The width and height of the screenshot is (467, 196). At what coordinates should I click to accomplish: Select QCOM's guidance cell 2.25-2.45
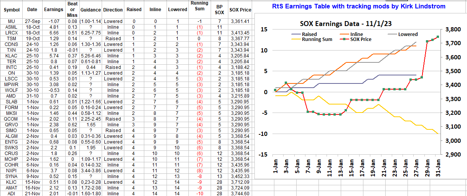click(91, 119)
